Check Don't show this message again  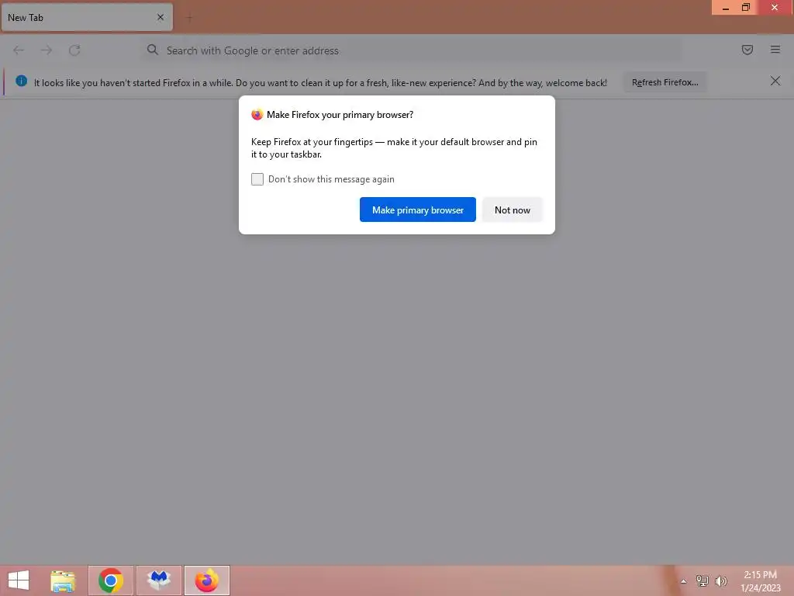click(x=257, y=179)
